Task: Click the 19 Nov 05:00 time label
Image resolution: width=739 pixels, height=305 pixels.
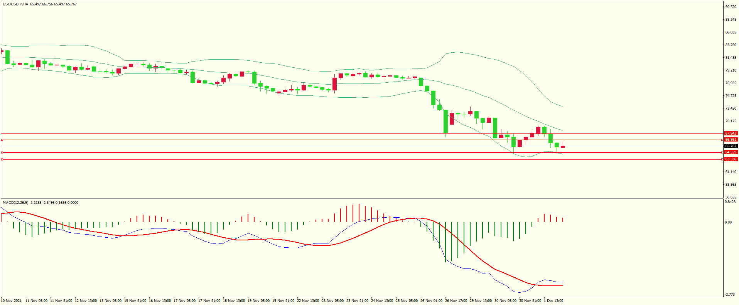Action: coord(259,301)
